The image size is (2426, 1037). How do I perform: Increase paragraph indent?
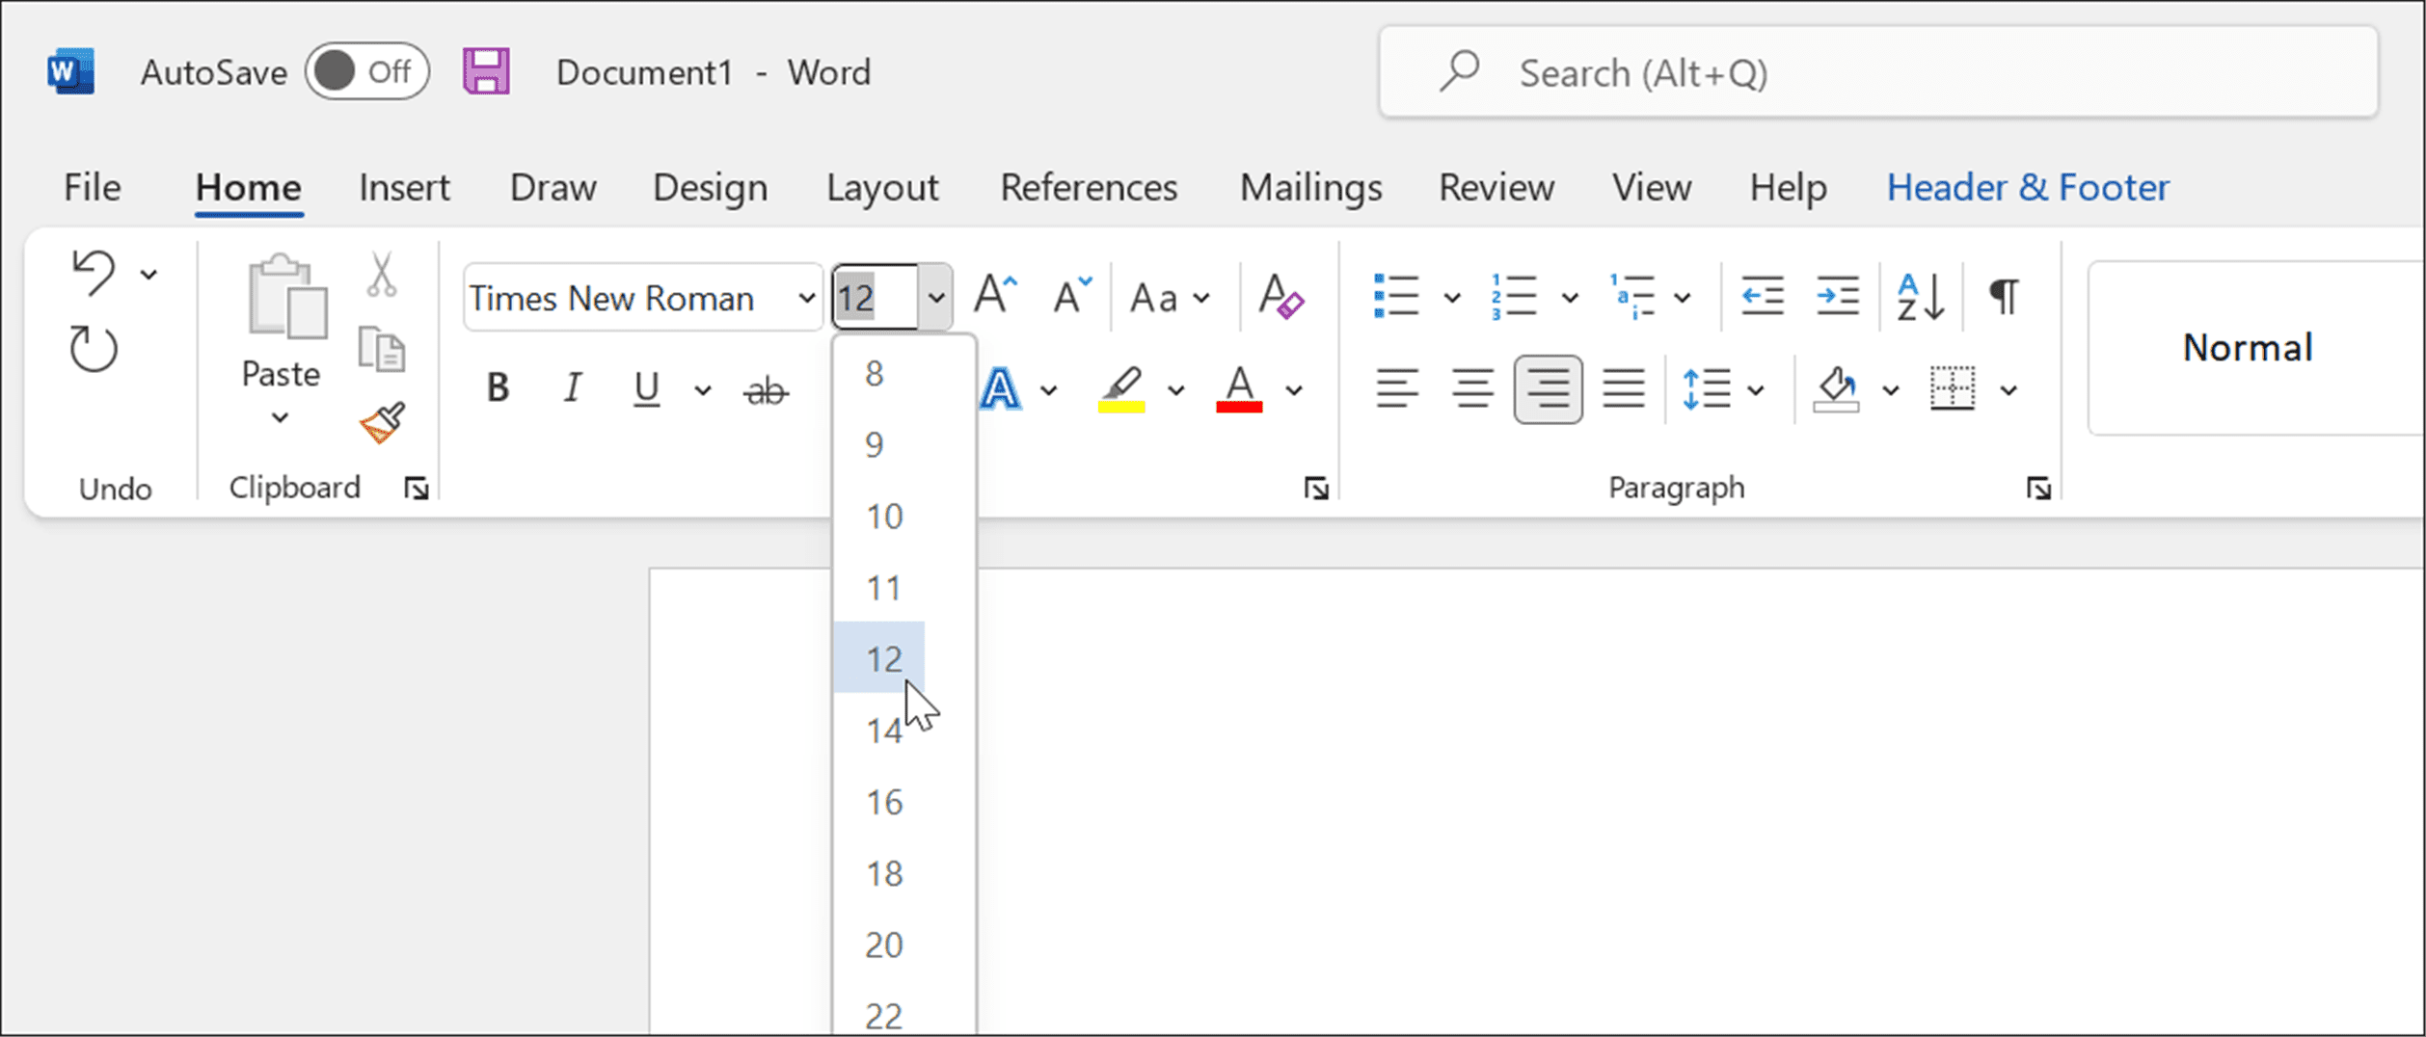(1837, 295)
